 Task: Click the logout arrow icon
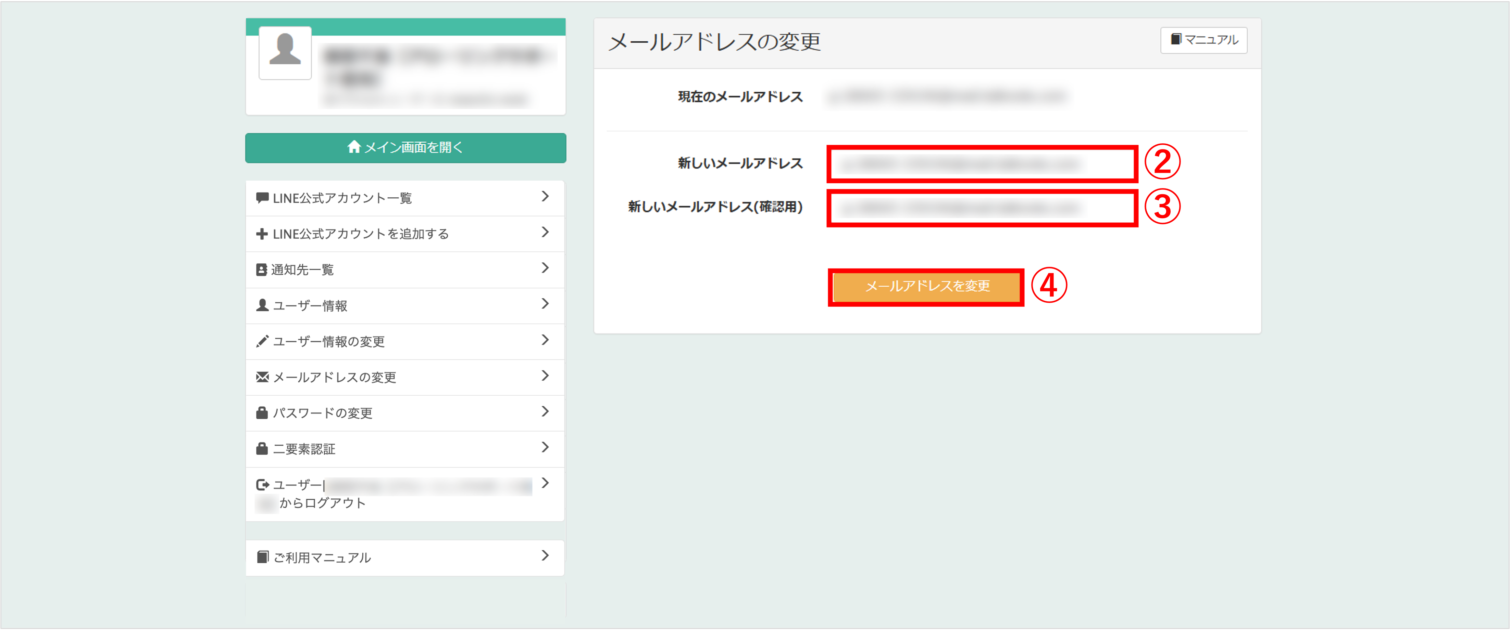click(x=262, y=485)
